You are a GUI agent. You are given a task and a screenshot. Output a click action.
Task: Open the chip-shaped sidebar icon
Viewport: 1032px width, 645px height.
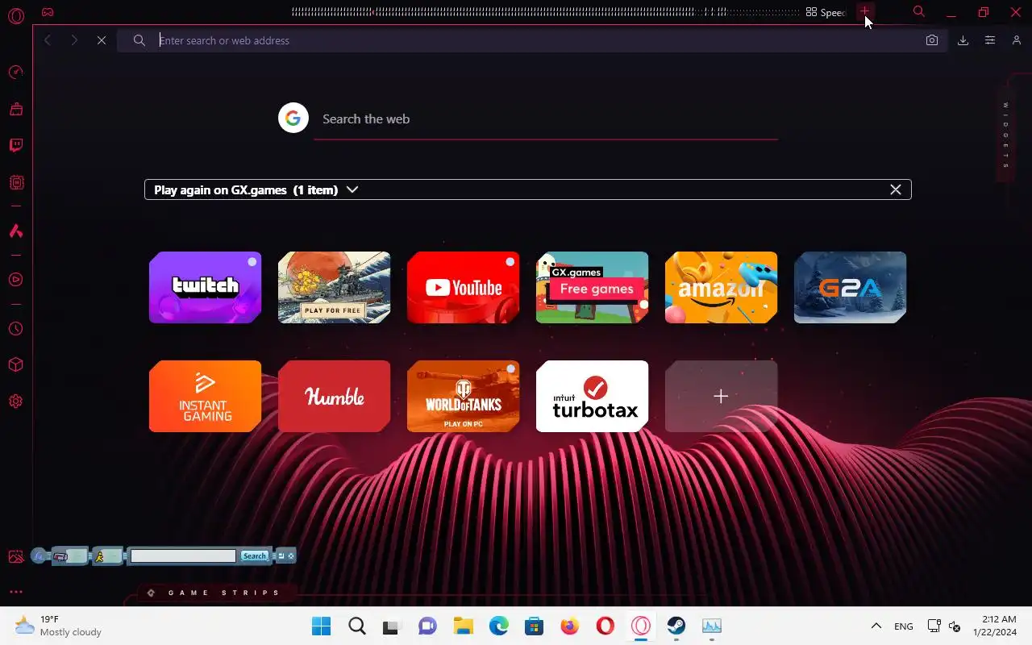tap(15, 182)
